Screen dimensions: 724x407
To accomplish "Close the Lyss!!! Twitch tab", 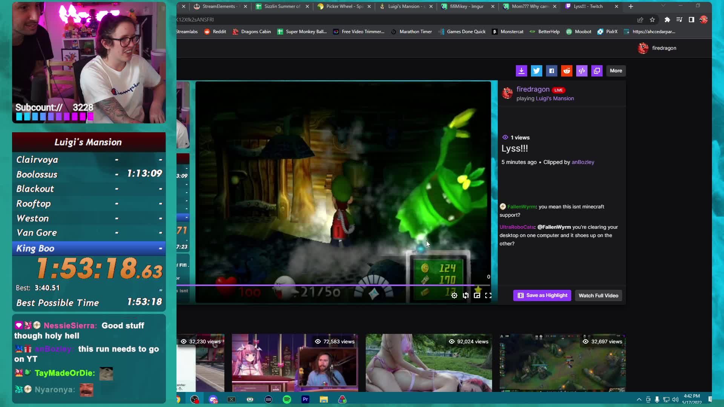I will [617, 6].
